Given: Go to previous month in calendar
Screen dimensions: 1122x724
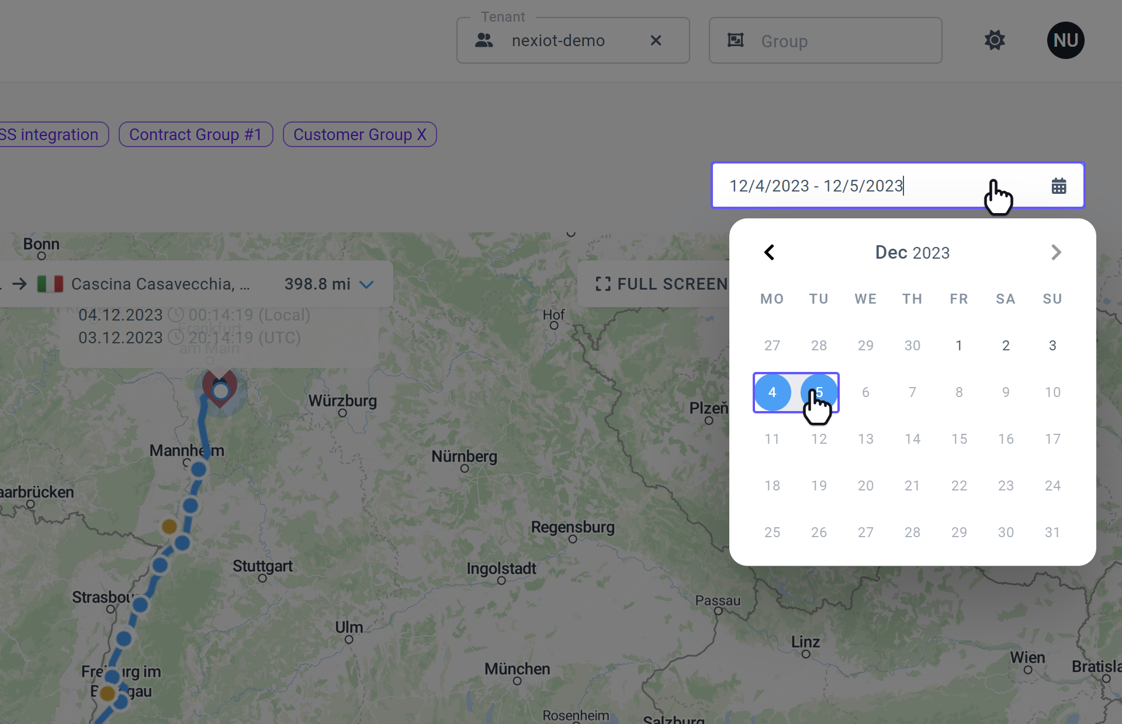Looking at the screenshot, I should tap(770, 252).
